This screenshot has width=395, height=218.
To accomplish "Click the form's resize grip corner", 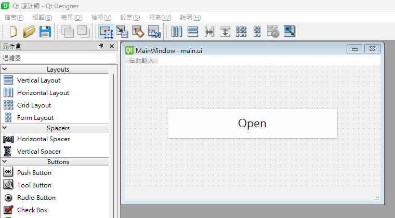I will (x=377, y=198).
